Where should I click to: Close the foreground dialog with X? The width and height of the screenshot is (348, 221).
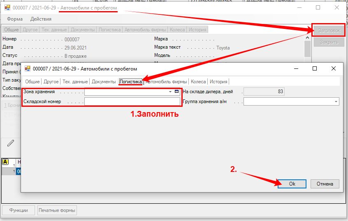point(333,68)
